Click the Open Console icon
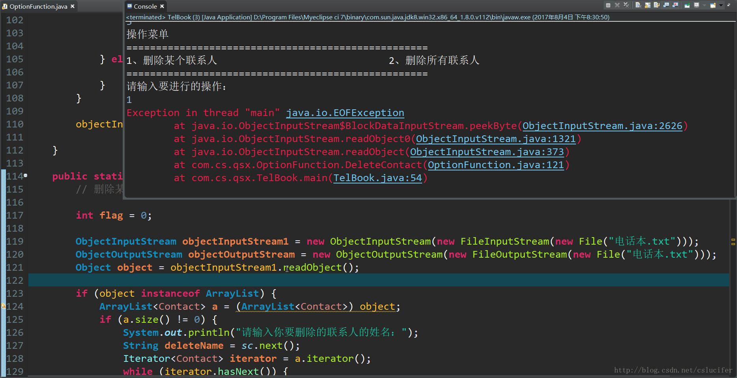 pos(713,5)
